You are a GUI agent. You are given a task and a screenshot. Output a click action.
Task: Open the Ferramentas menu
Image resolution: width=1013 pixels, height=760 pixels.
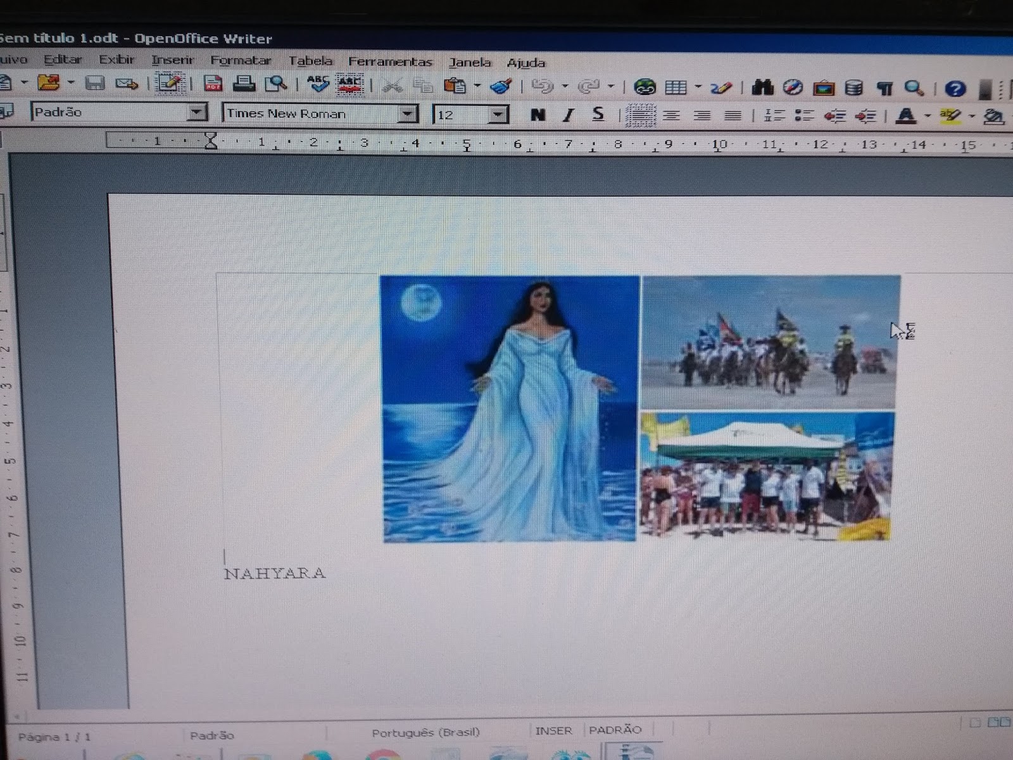(x=390, y=61)
